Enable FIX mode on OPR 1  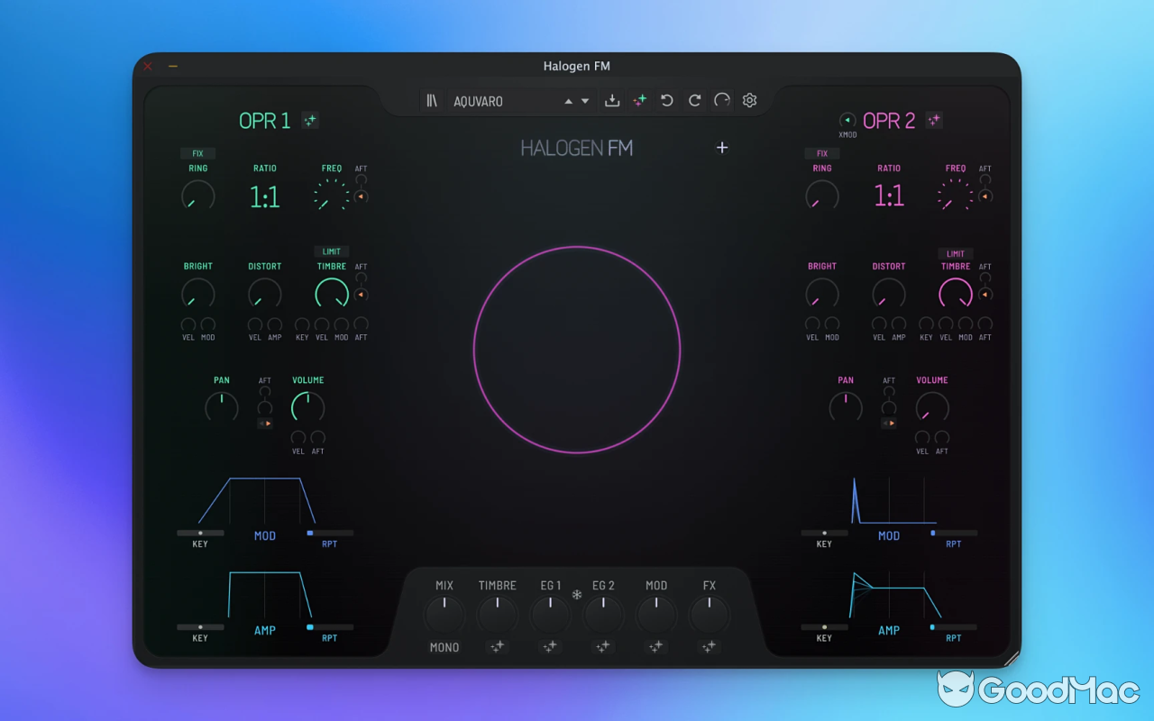coord(197,153)
